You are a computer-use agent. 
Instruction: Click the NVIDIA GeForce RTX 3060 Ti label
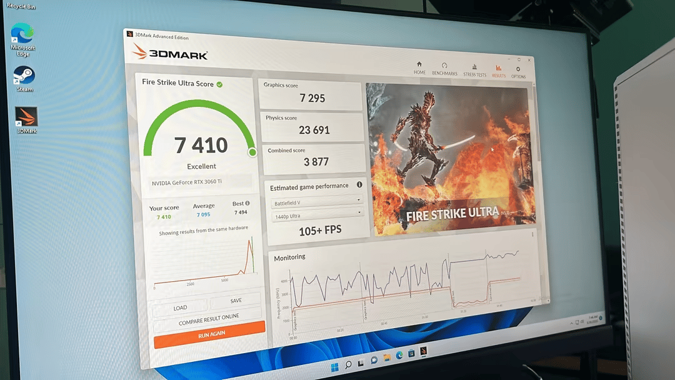click(x=187, y=182)
